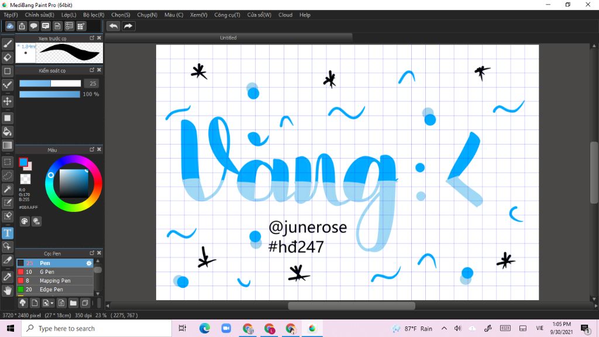Click the brush folder icon

click(73, 303)
